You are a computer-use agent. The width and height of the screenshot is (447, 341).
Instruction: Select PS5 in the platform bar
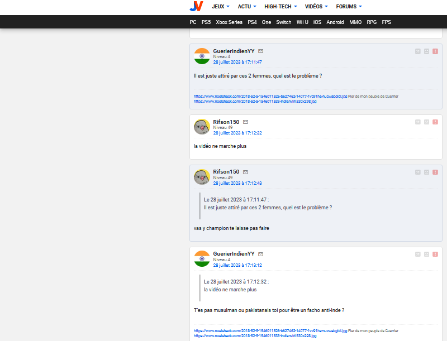click(x=206, y=22)
